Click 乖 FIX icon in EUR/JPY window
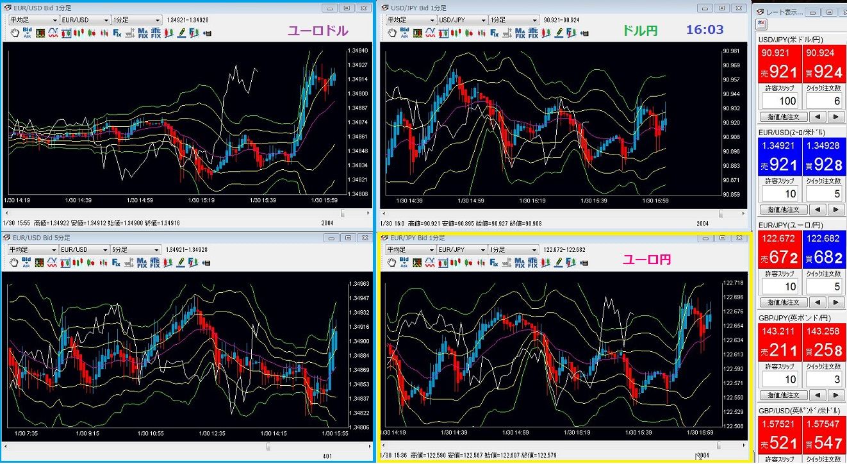This screenshot has height=464, width=847. coord(532,262)
